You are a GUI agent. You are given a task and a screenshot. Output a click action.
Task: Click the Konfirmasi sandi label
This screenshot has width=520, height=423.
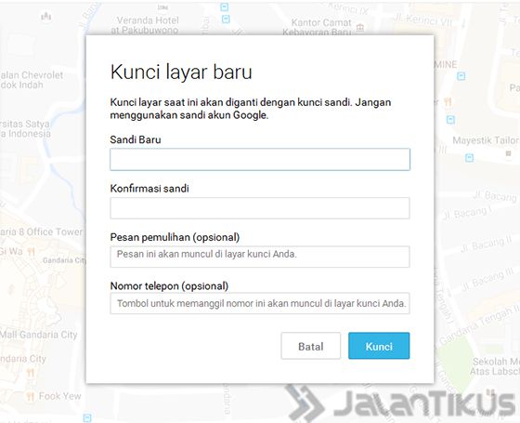point(149,188)
